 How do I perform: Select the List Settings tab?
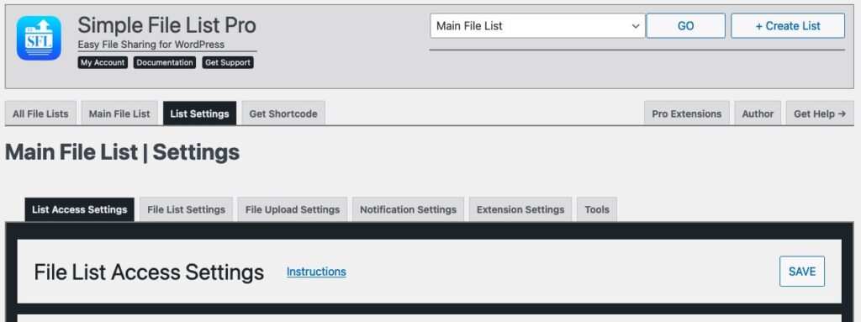pyautogui.click(x=199, y=113)
